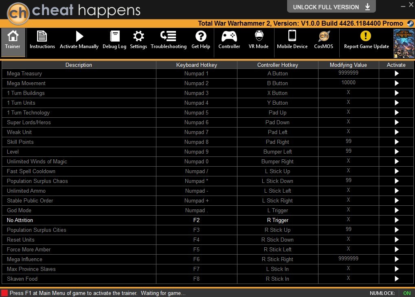Viewport: 415px width, 297px height.
Task: Activate Weak Unit cheat
Action: coord(397,132)
